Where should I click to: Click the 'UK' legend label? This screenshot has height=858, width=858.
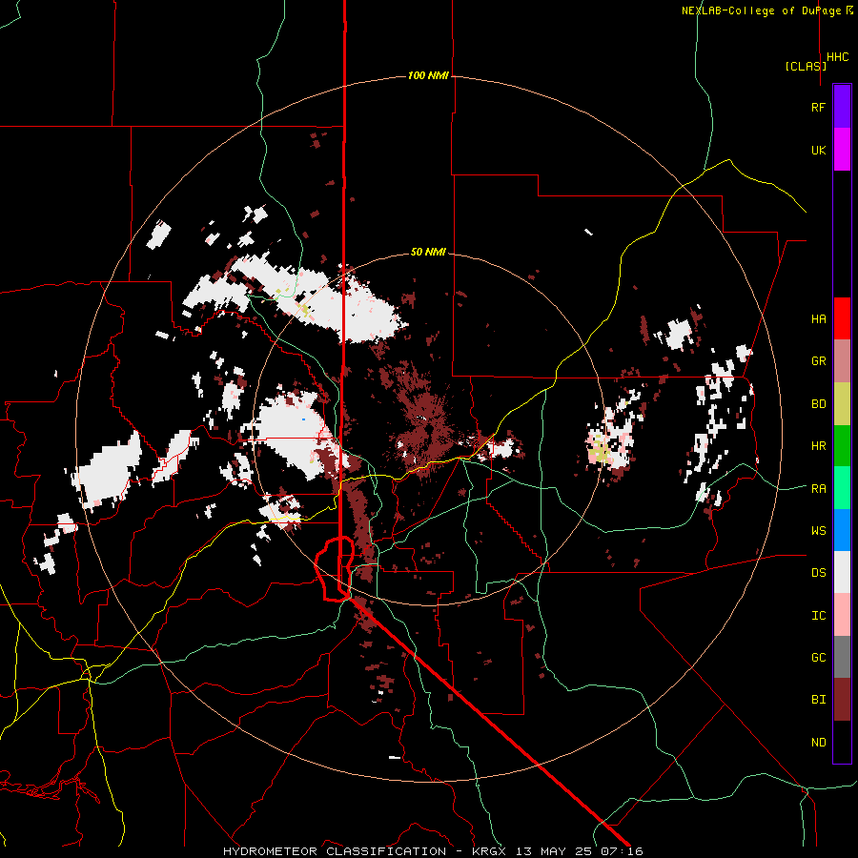pos(818,150)
